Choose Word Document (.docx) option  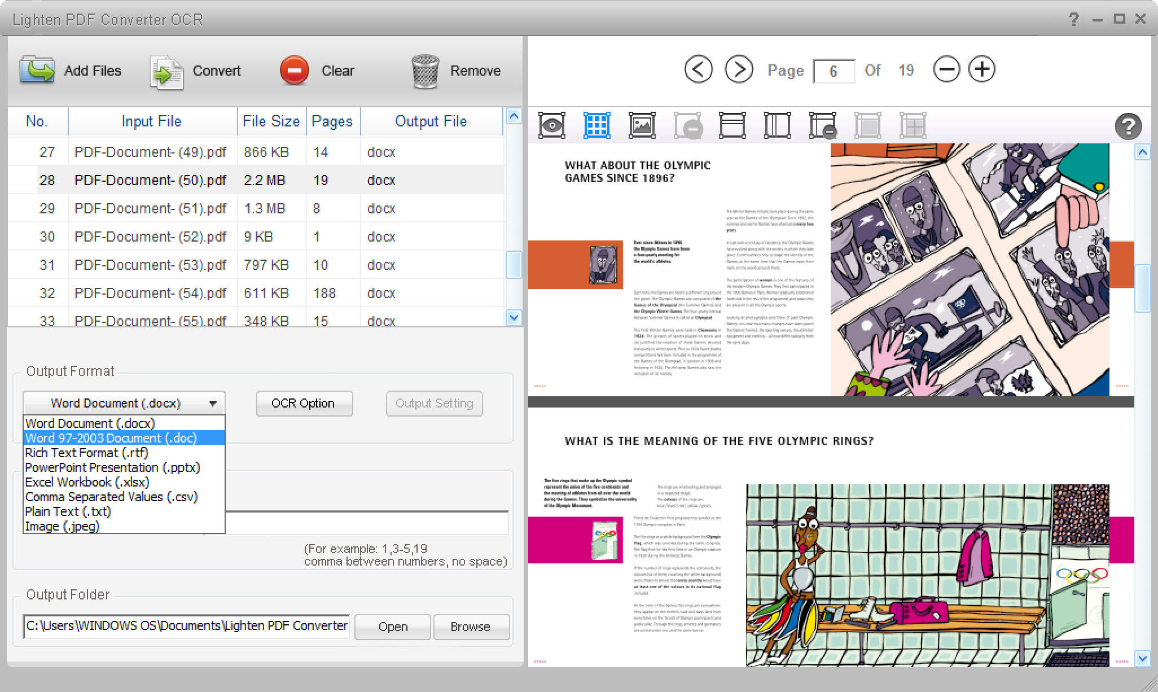[x=124, y=423]
